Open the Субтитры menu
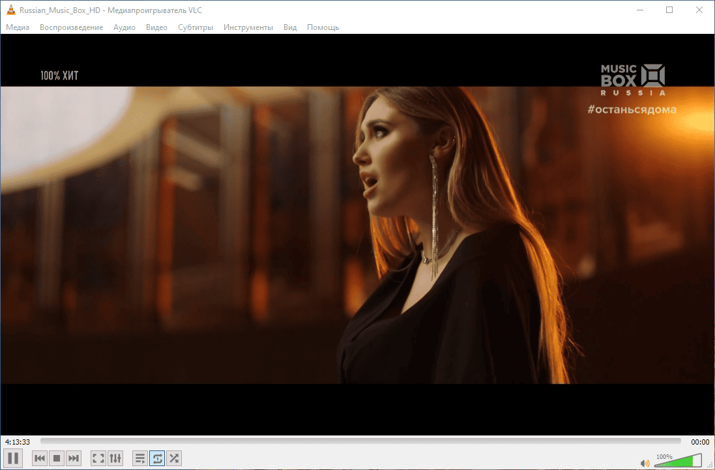This screenshot has width=715, height=470. tap(195, 27)
